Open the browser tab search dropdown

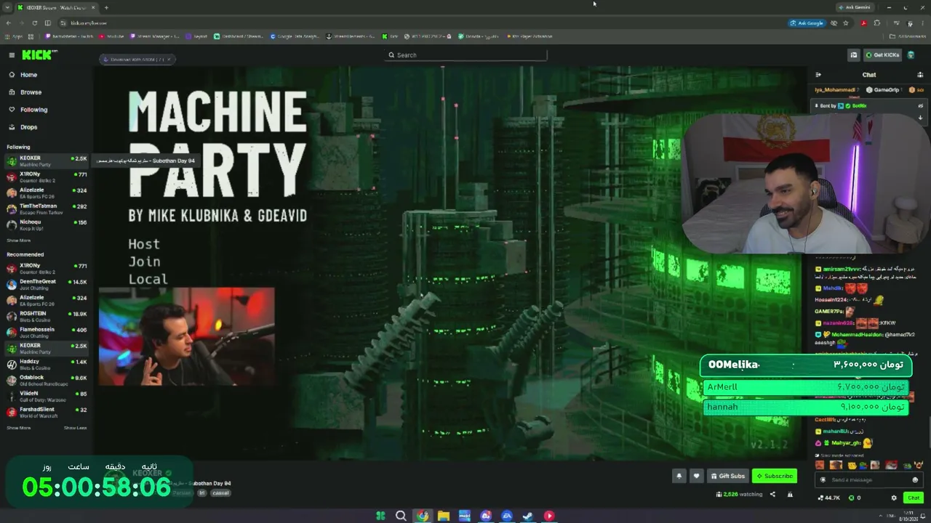pos(7,7)
